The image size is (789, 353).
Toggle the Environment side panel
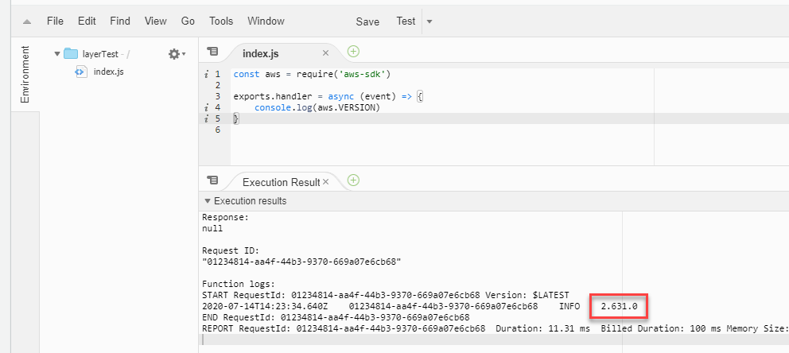(x=25, y=75)
